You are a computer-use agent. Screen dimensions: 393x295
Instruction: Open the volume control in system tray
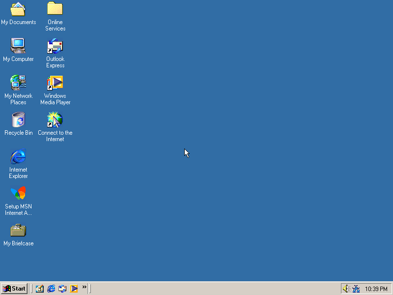(x=346, y=289)
